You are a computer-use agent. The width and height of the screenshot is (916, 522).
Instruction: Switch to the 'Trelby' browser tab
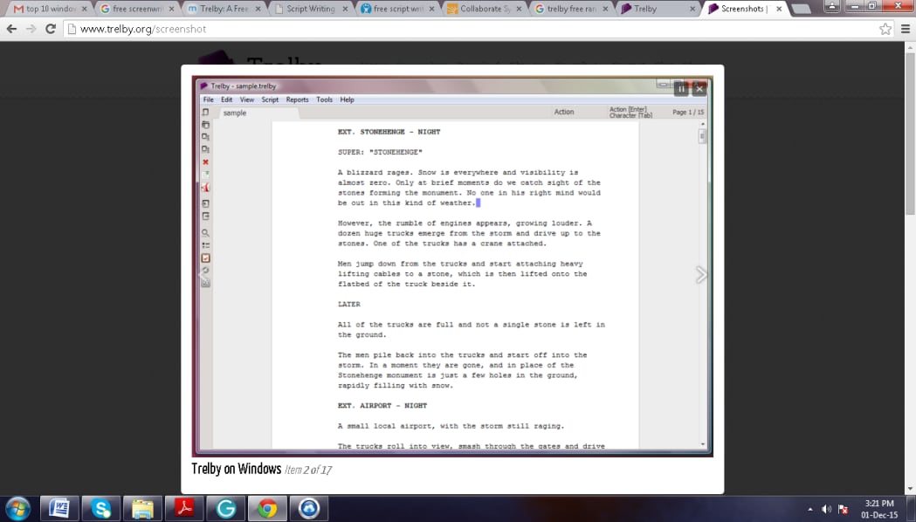coord(659,9)
